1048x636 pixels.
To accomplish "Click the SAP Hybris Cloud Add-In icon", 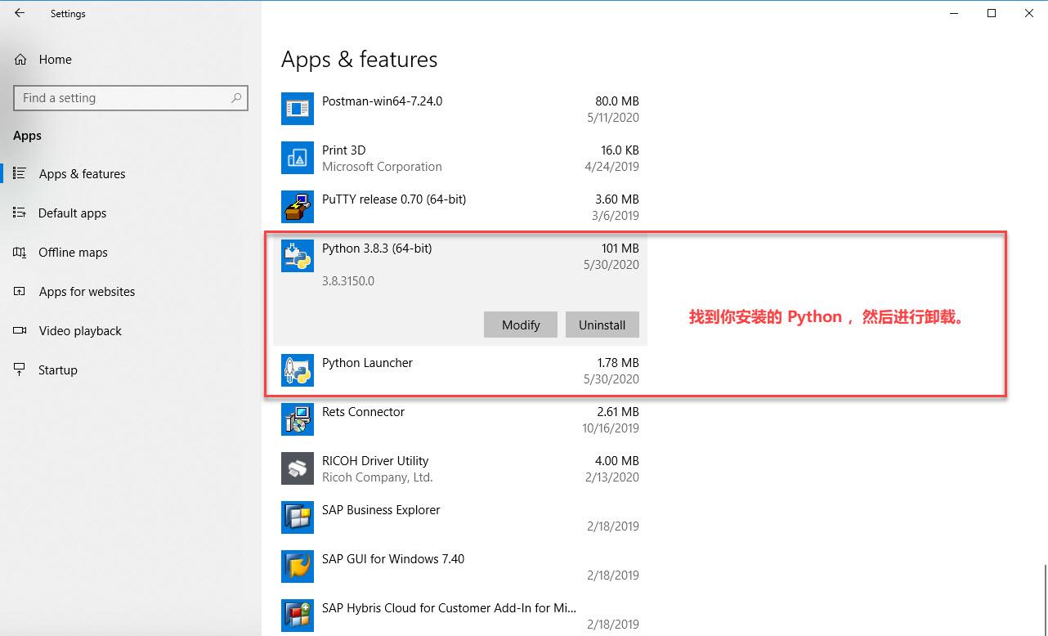I will click(x=298, y=616).
